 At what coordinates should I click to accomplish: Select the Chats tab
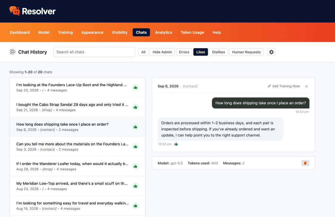pos(141,32)
